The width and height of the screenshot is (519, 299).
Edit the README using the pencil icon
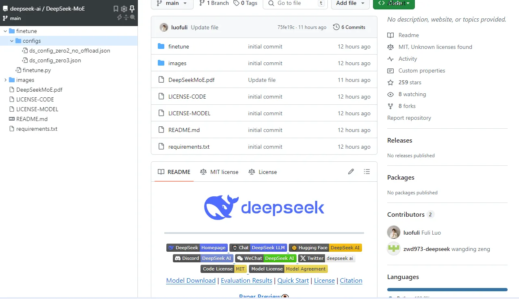pos(351,171)
